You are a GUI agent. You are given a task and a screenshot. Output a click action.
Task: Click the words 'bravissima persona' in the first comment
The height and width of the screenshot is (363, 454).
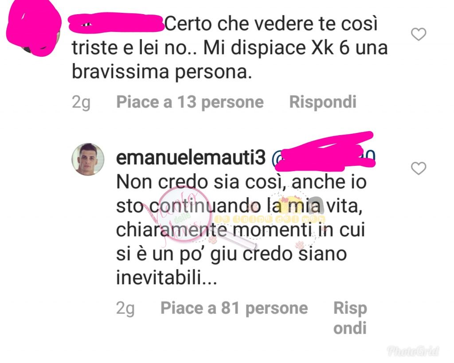(162, 72)
